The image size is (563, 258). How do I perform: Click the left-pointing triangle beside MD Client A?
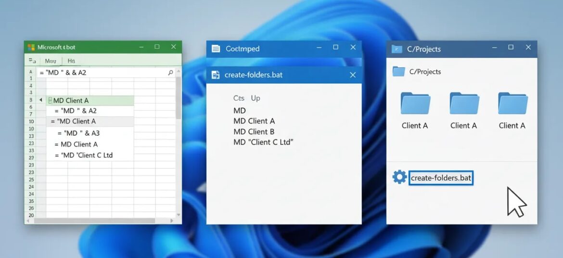(40, 100)
